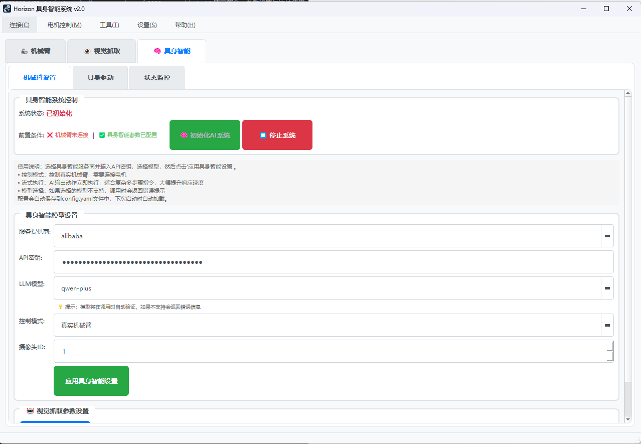This screenshot has height=444, width=641.
Task: Click the eye icon on 视觉抓取 tab
Action: click(x=87, y=51)
